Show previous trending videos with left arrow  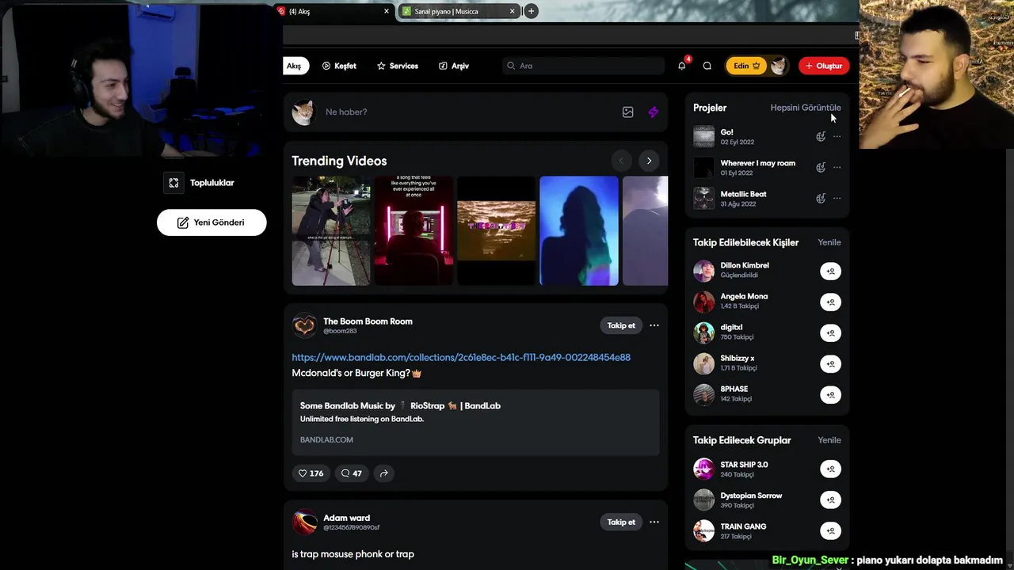tap(621, 161)
